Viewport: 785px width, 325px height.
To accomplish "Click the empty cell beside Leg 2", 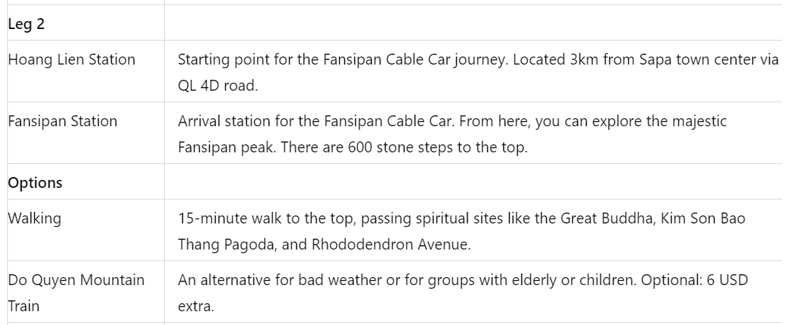I will [473, 23].
